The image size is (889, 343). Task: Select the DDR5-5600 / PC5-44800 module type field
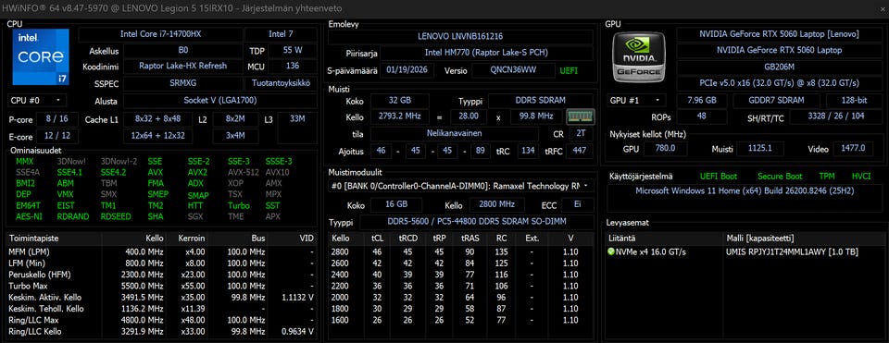(x=477, y=223)
